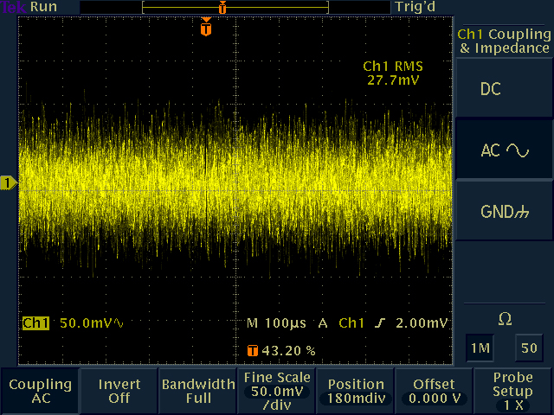
Task: Click the orange trigger position T marker
Action: coord(206,27)
